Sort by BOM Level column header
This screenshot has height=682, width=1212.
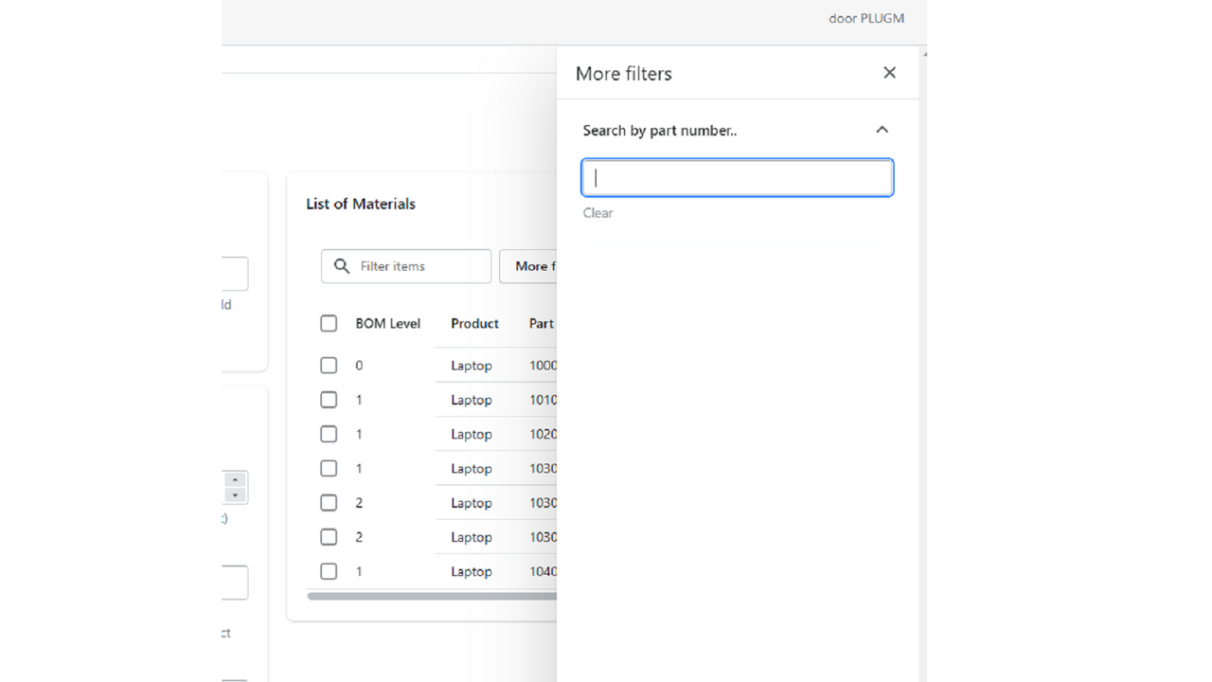388,324
